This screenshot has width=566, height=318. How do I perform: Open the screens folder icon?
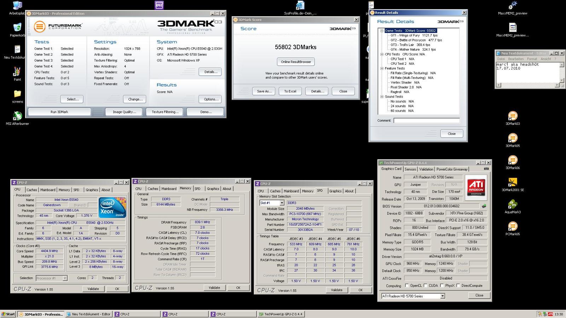pos(17,93)
